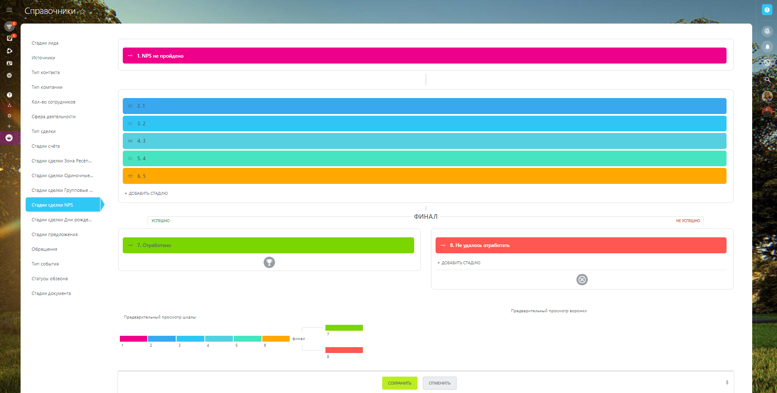
Task: Click the crossed circle icon under failed stage
Action: click(x=582, y=280)
